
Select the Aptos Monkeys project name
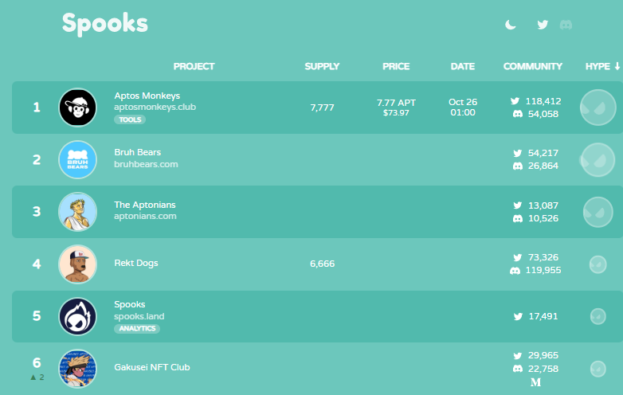pyautogui.click(x=147, y=96)
